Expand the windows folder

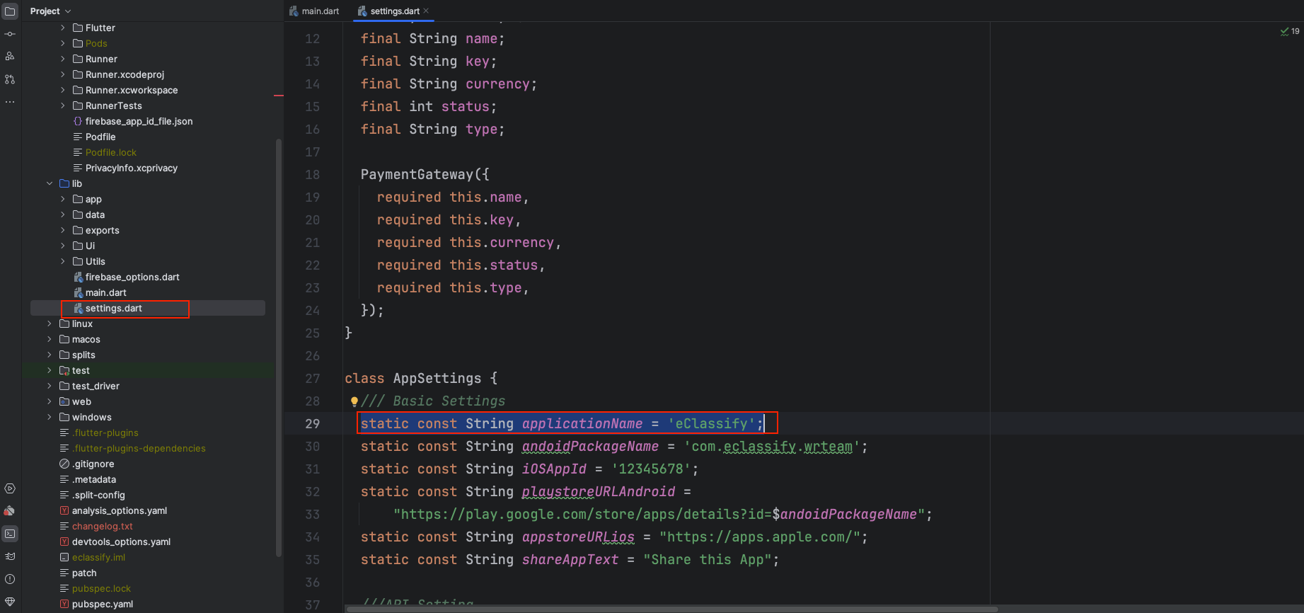pyautogui.click(x=50, y=417)
